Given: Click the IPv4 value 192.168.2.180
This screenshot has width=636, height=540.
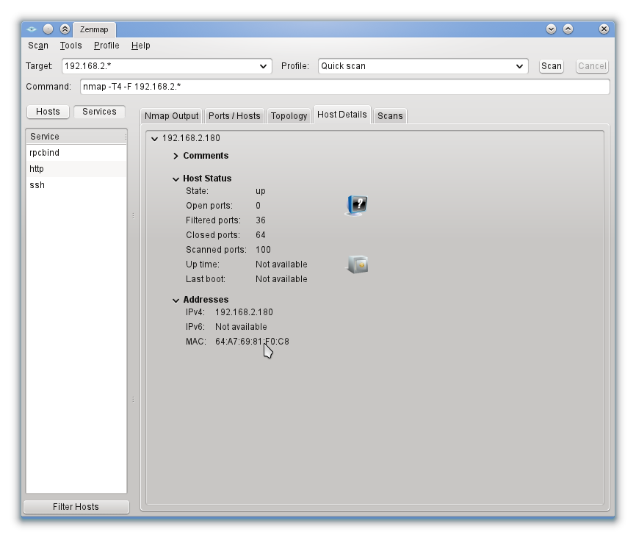Looking at the screenshot, I should tap(244, 312).
